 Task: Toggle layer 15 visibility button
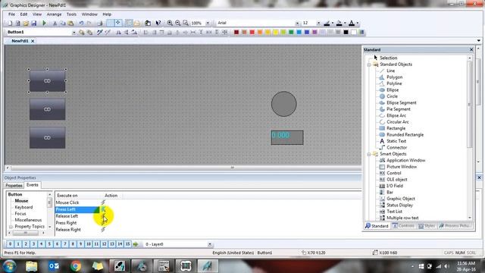[127, 244]
